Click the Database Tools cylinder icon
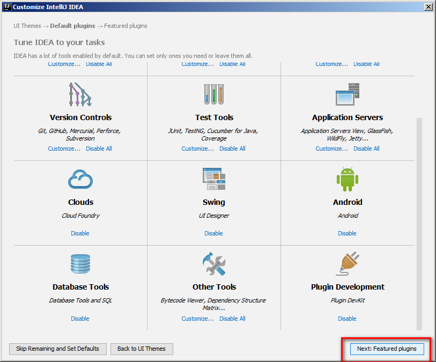This screenshot has width=436, height=362. coord(80,264)
